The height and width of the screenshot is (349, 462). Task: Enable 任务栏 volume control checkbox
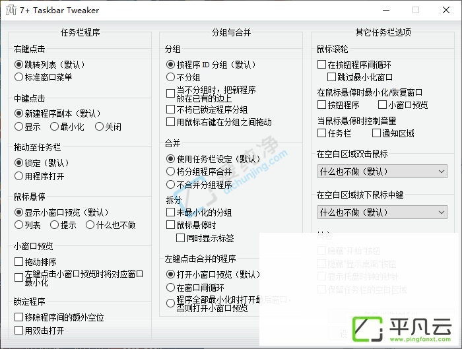[x=321, y=133]
